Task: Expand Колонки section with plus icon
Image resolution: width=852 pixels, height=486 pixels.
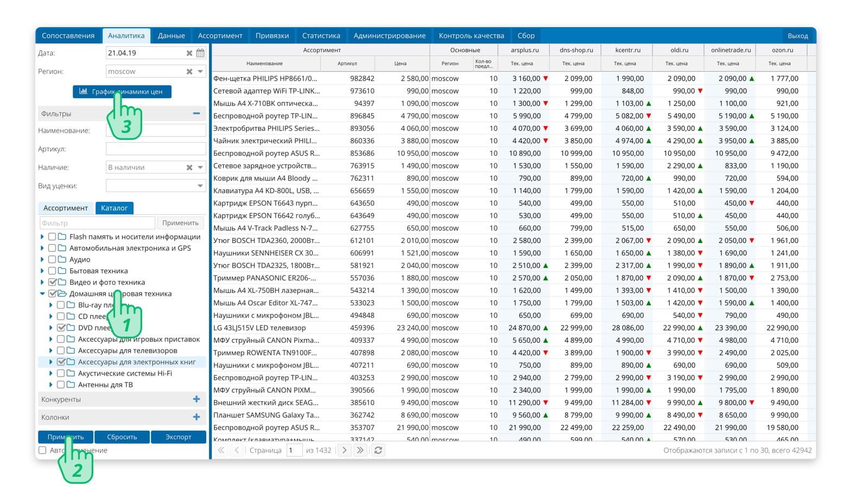Action: coord(196,417)
